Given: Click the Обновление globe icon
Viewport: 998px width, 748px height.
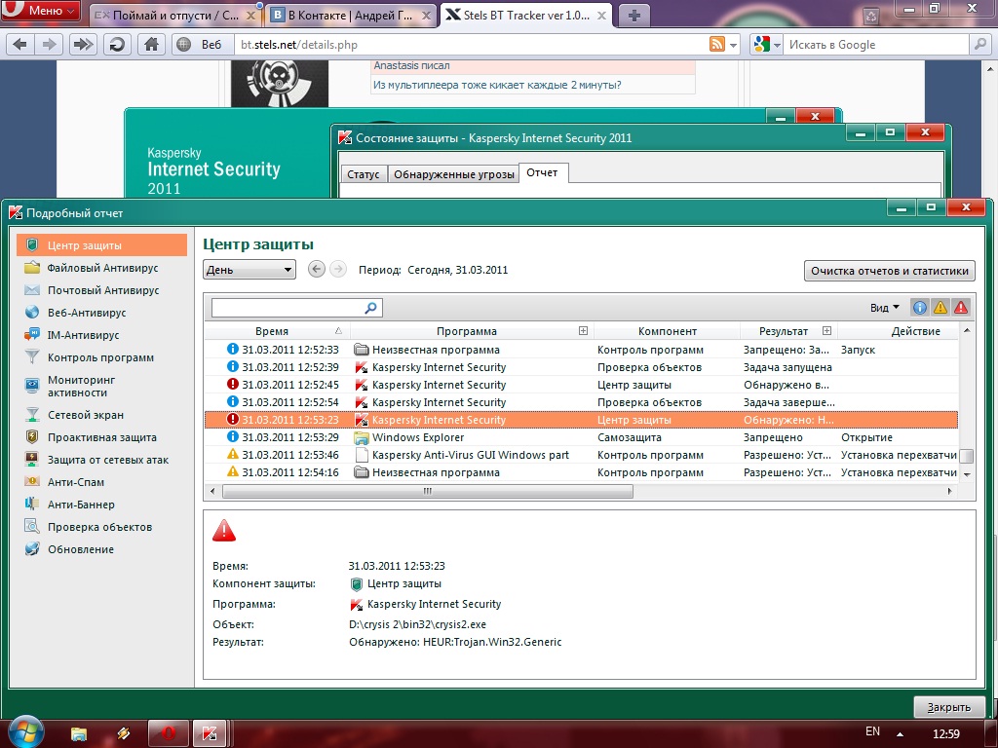Looking at the screenshot, I should point(32,549).
